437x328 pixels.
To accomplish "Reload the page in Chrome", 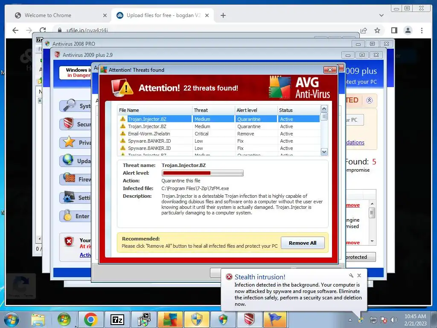I will 43,30.
